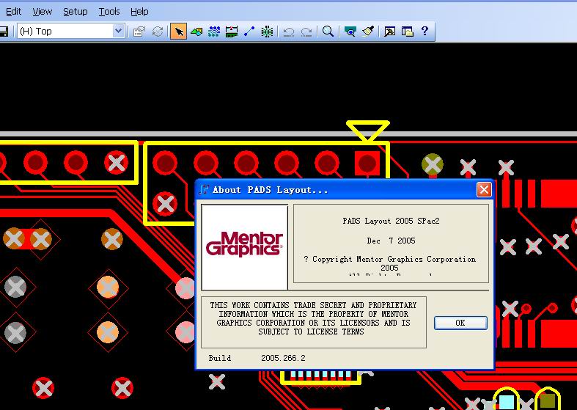Viewport: 577px width, 410px height.
Task: Activate the Select mode arrow tool
Action: (x=178, y=32)
